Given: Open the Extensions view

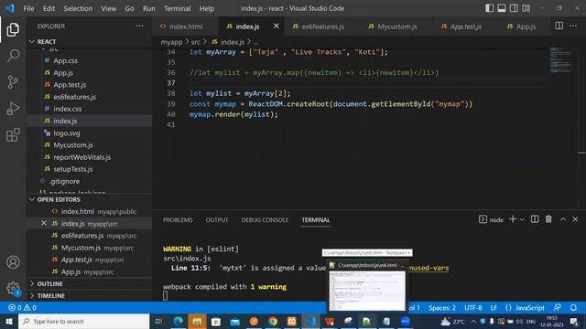Looking at the screenshot, I should [x=13, y=135].
